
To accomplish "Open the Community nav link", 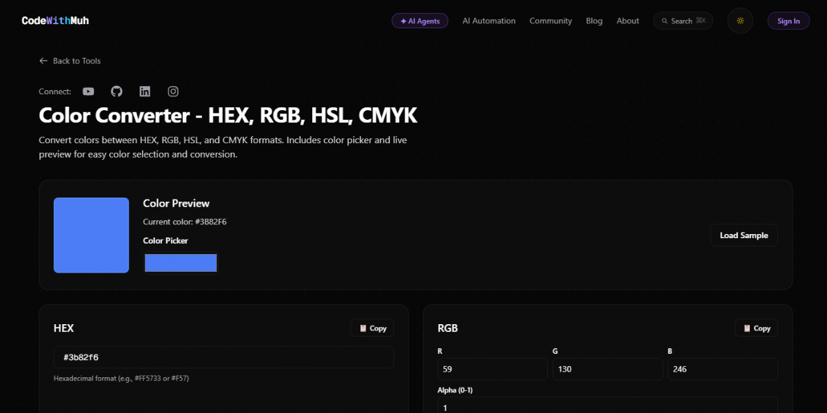I will click(551, 21).
